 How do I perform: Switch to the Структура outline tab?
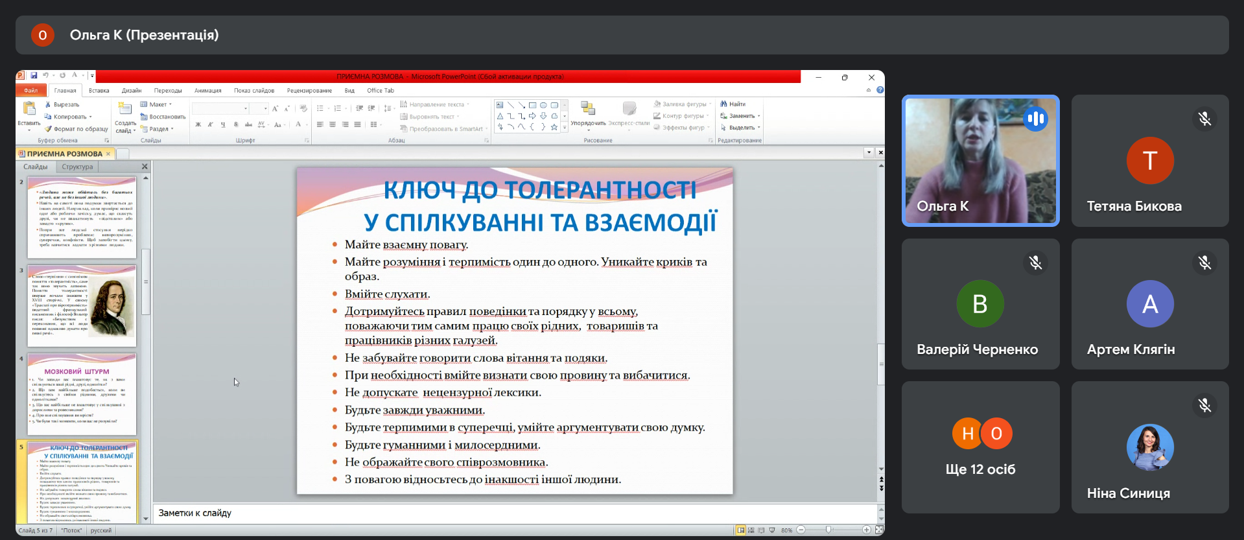point(77,167)
